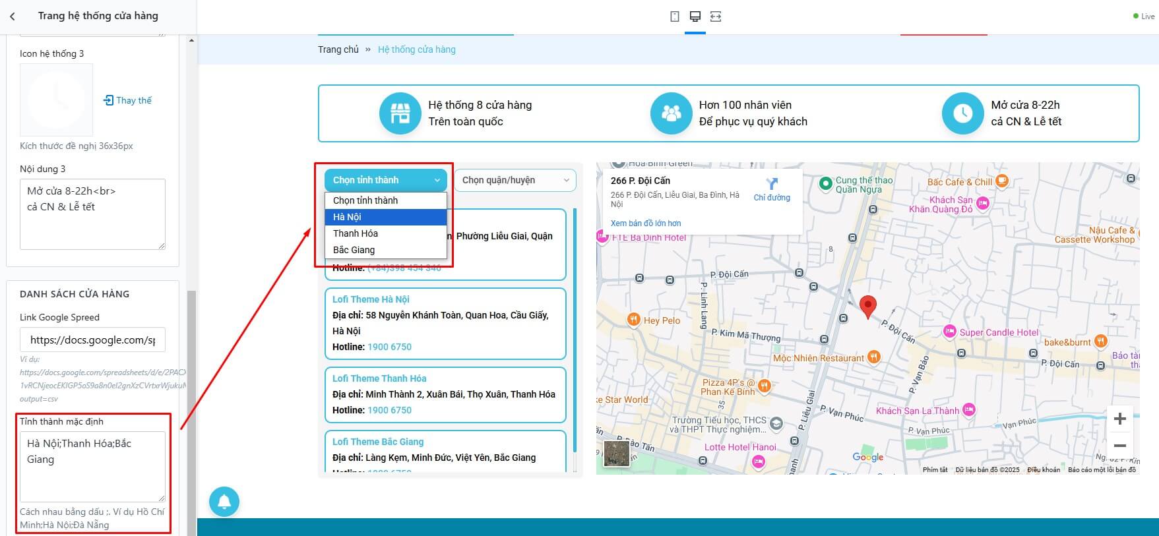Click the Để phục vụ quý khách text
The height and width of the screenshot is (536, 1159).
753,121
